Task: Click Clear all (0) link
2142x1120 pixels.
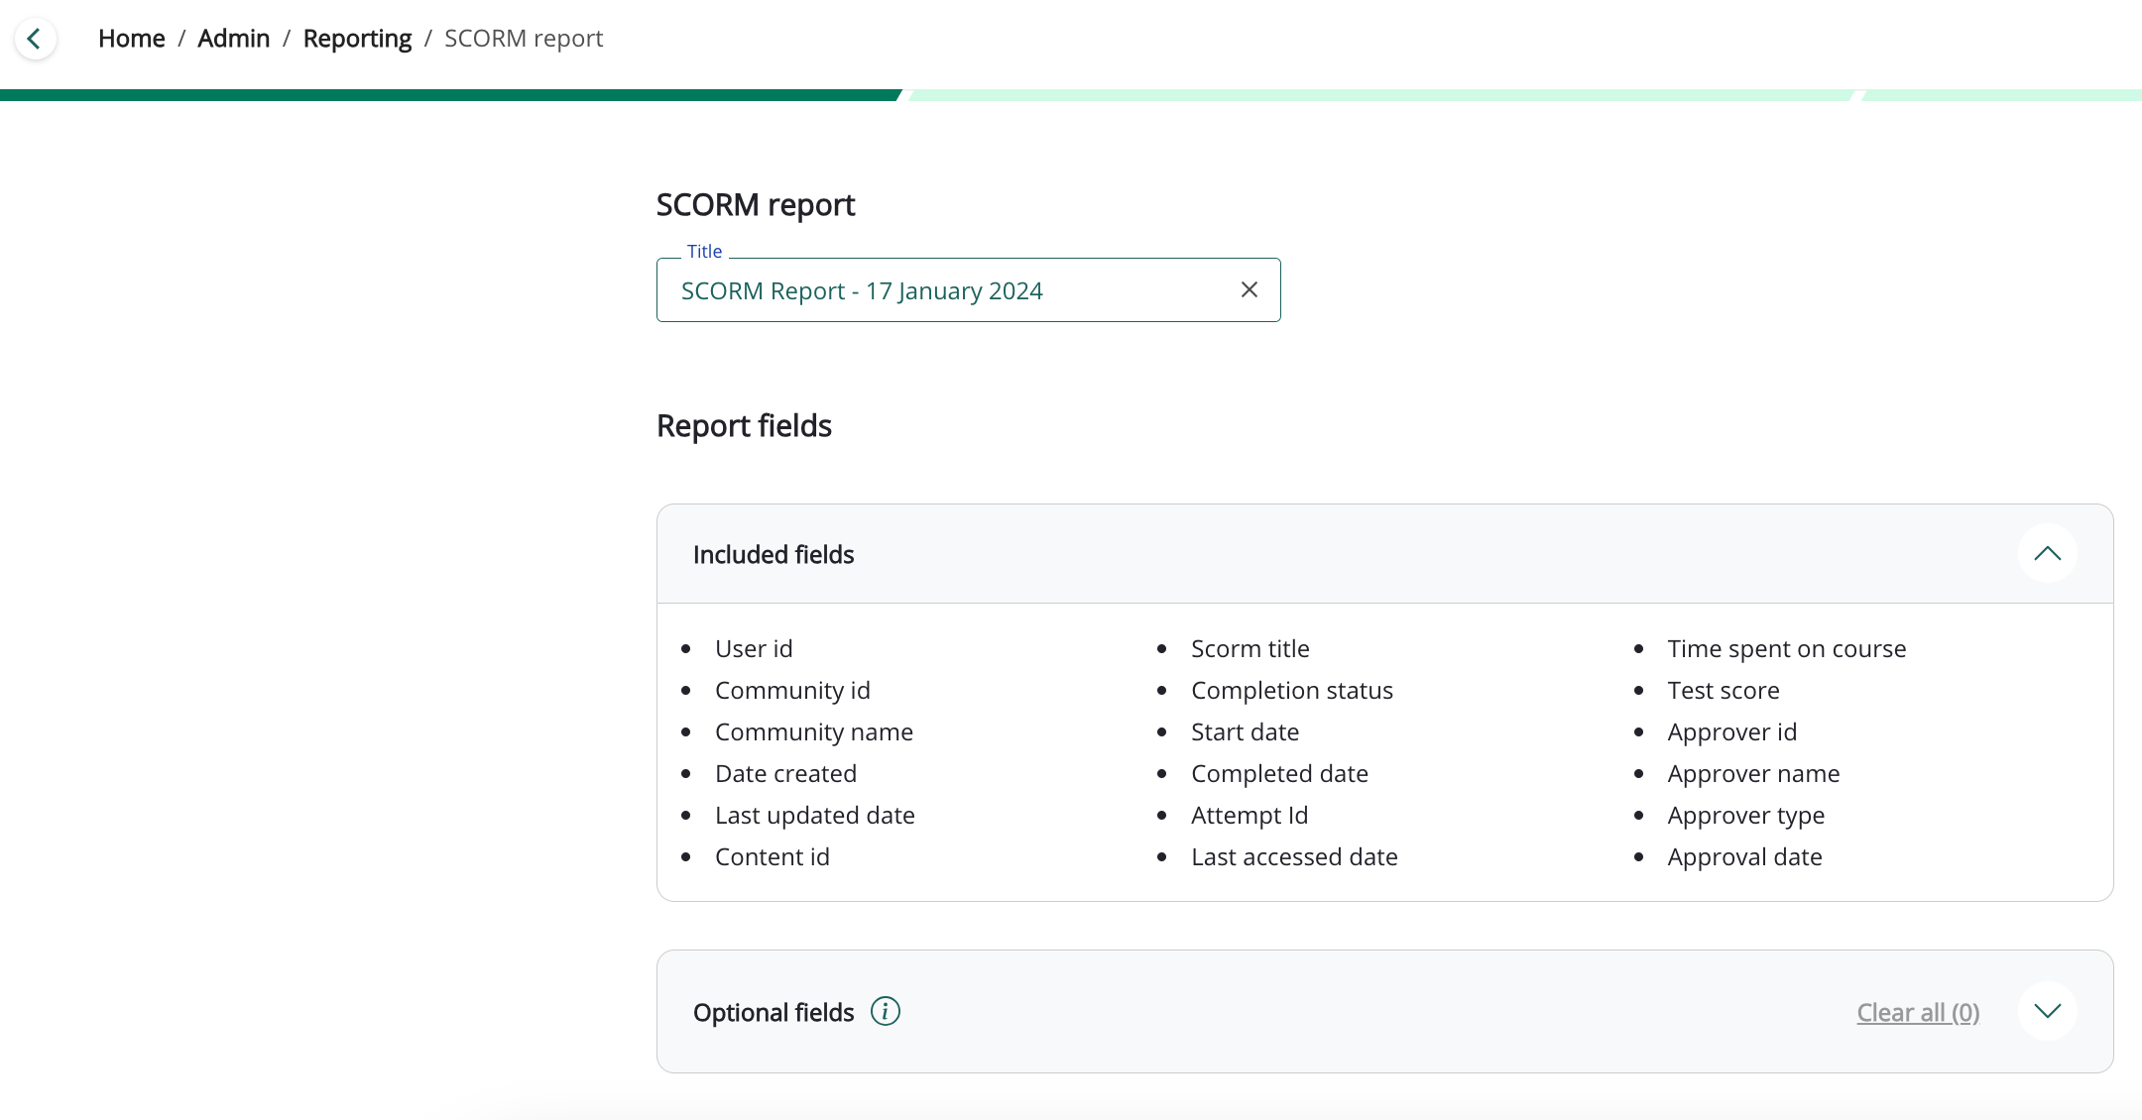Action: 1917,1012
